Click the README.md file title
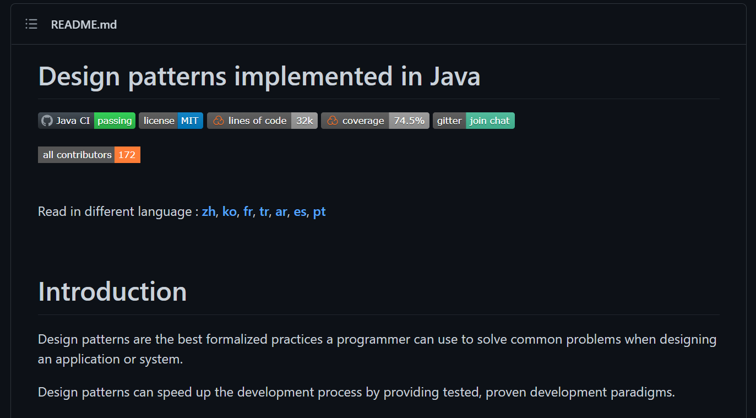The height and width of the screenshot is (418, 756). coord(84,24)
